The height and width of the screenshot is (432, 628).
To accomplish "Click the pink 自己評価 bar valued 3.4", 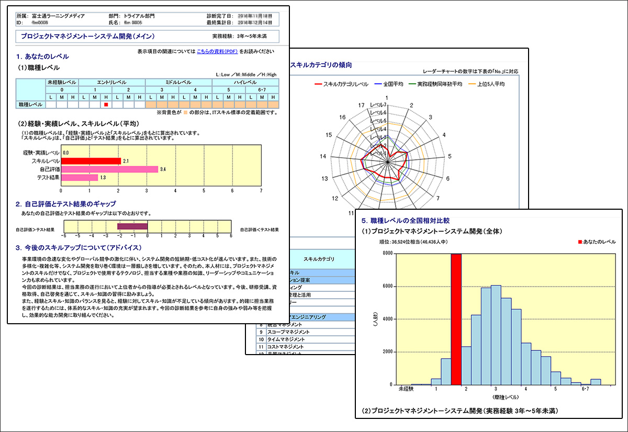I will click(110, 169).
